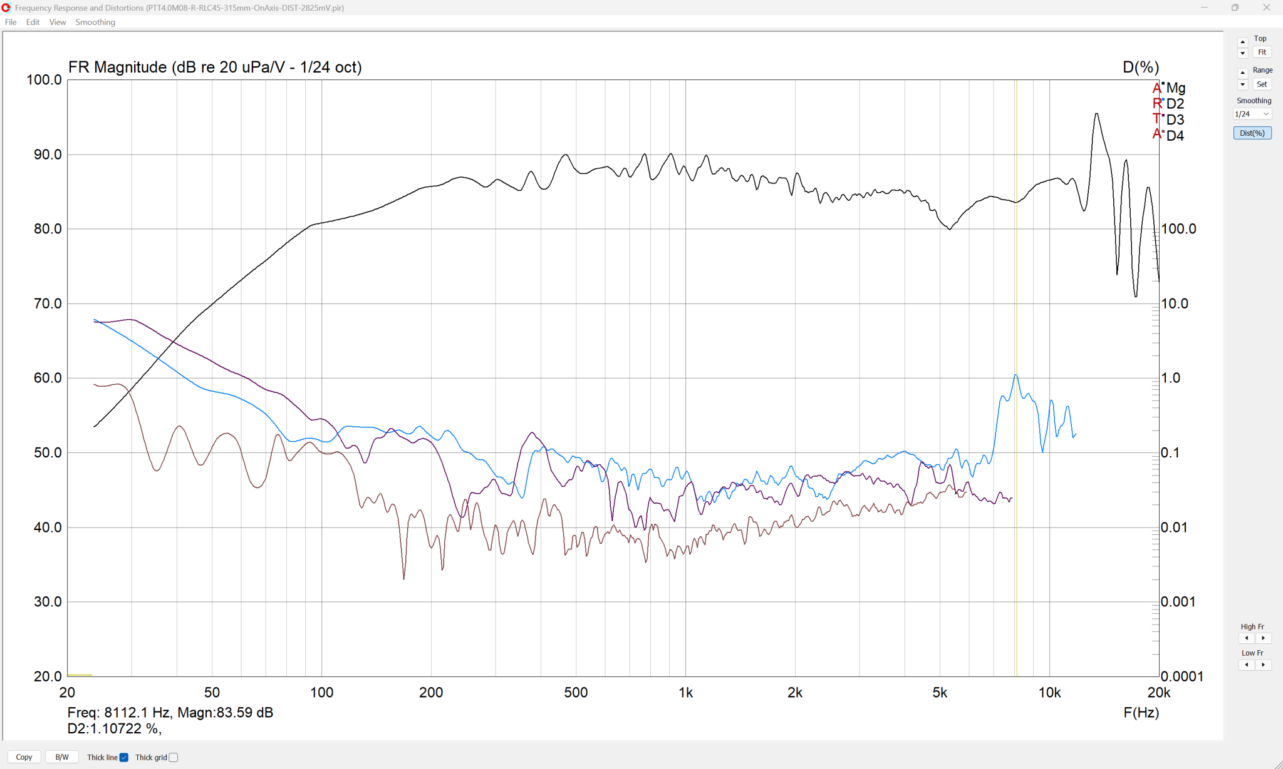Screen dimensions: 1283x769
Task: Decrease the Range with down arrow
Action: 1243,84
